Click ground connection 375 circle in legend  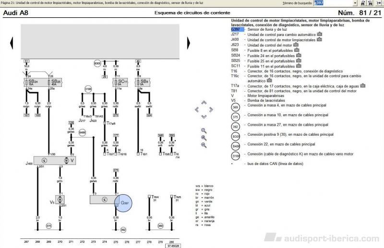(235, 117)
